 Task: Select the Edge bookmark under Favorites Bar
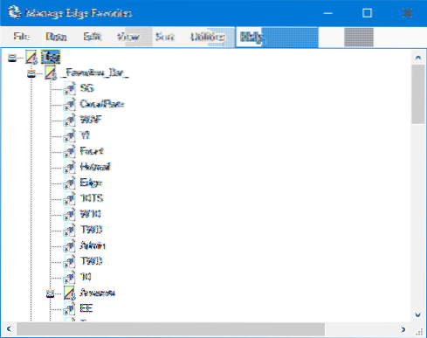91,183
